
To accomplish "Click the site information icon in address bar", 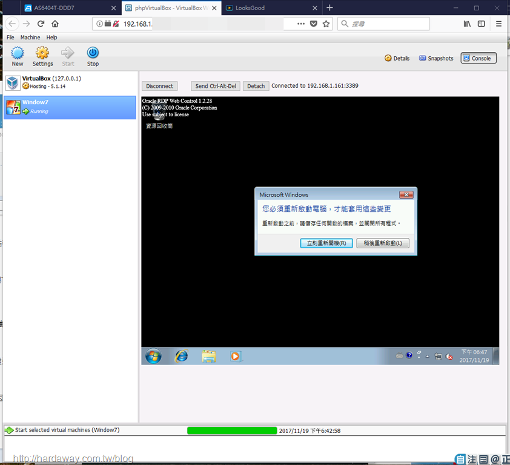I will pos(99,24).
